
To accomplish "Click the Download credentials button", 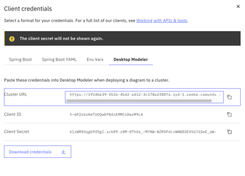I will [38, 152].
